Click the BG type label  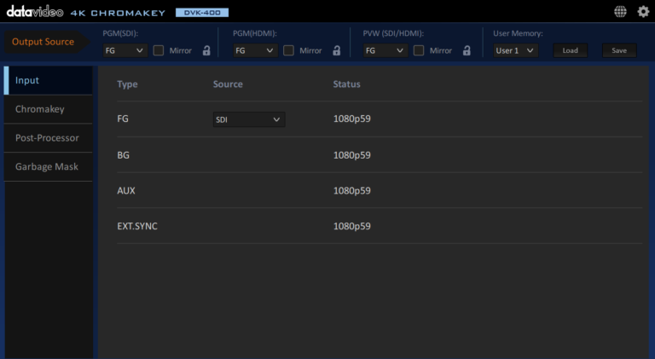(123, 155)
